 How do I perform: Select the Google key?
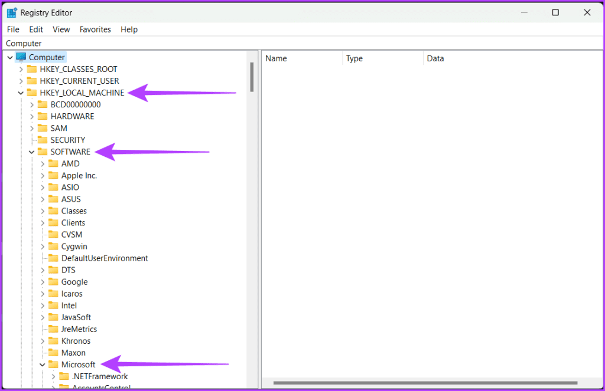[74, 282]
